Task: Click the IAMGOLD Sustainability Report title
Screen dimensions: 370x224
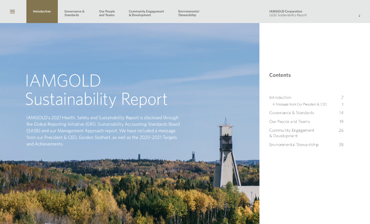Action: pos(96,90)
